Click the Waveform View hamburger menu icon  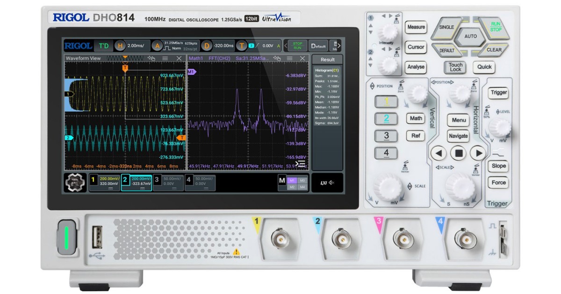click(x=165, y=58)
